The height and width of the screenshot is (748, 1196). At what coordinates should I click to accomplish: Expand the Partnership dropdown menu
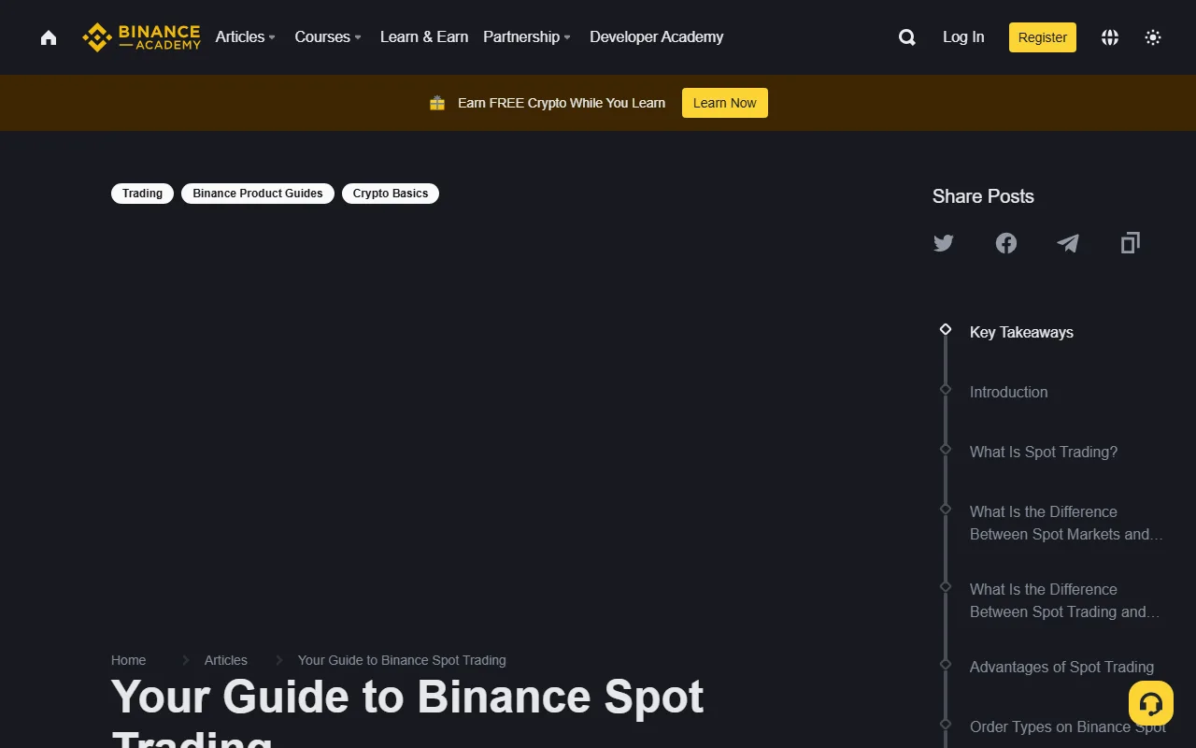[x=527, y=37]
